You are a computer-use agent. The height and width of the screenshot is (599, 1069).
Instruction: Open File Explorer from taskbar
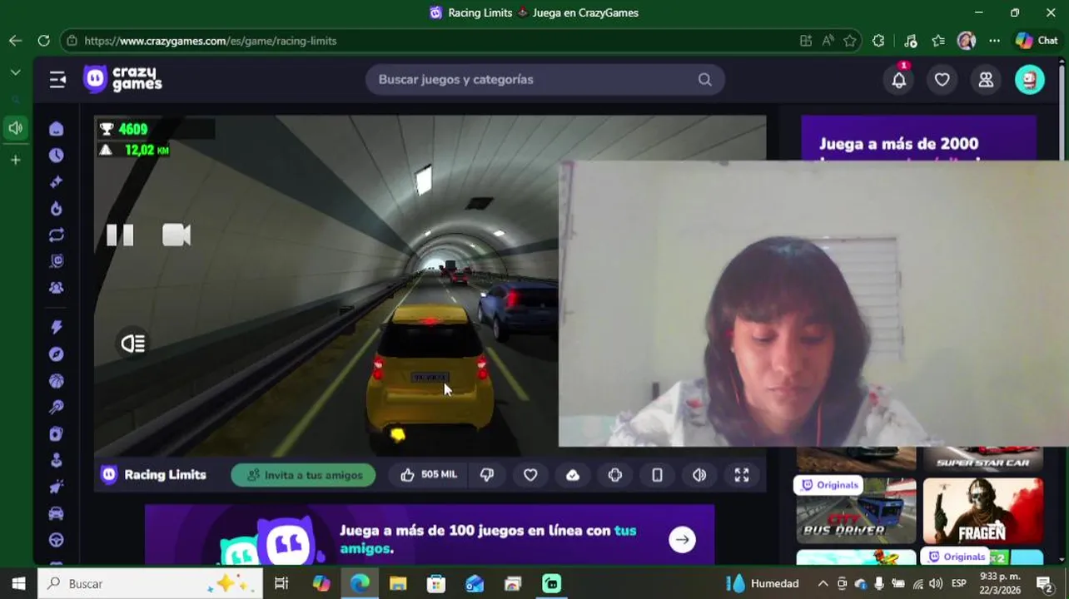398,583
